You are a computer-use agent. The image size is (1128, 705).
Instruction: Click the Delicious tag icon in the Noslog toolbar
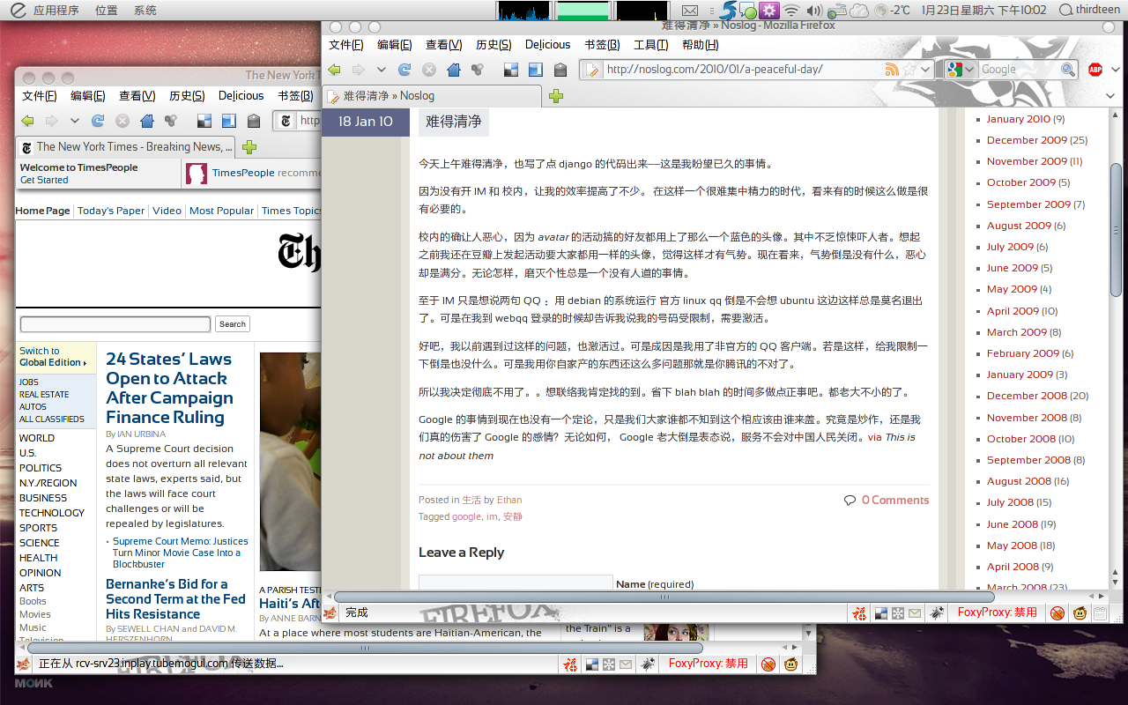560,70
